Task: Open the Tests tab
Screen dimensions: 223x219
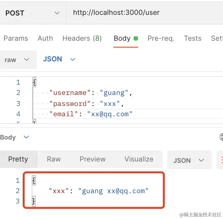Action: click(193, 38)
